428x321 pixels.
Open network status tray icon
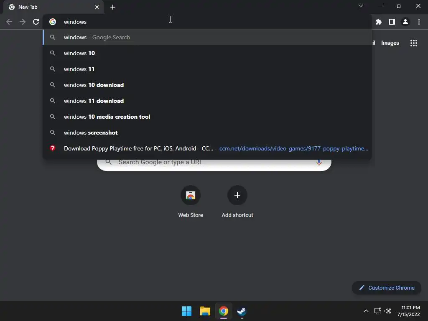[377, 311]
